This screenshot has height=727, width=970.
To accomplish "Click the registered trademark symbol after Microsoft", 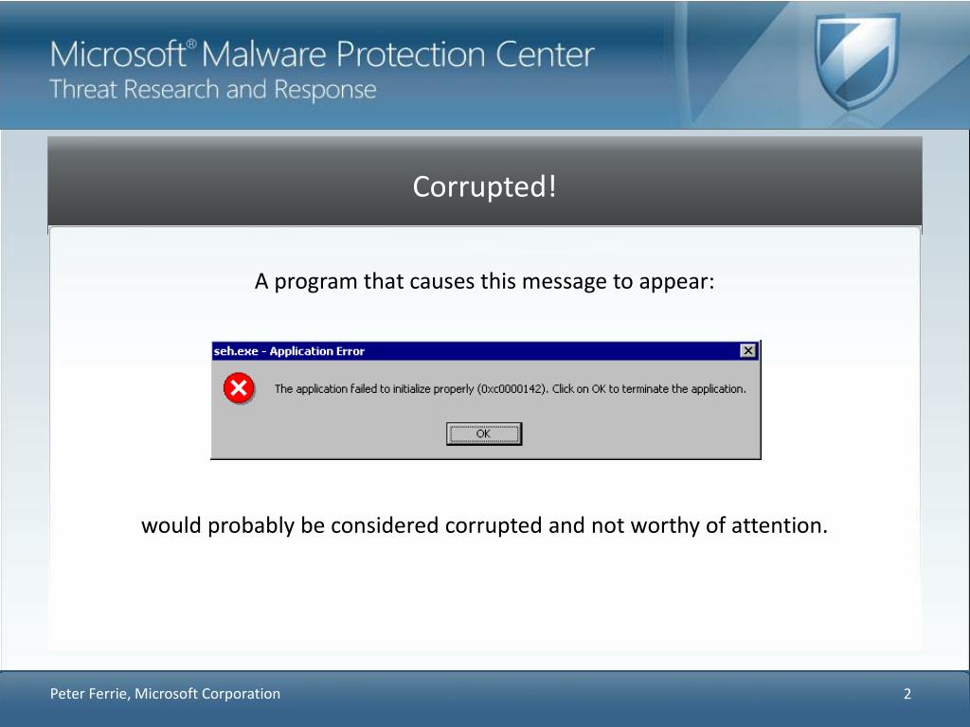I will [x=191, y=44].
